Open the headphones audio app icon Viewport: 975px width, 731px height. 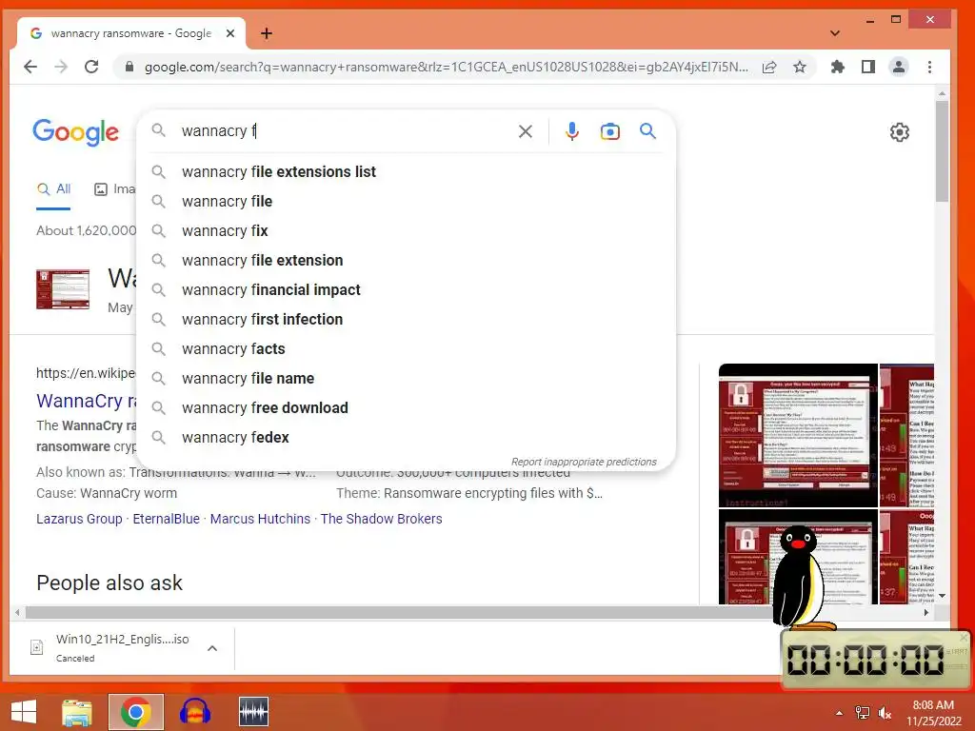194,712
